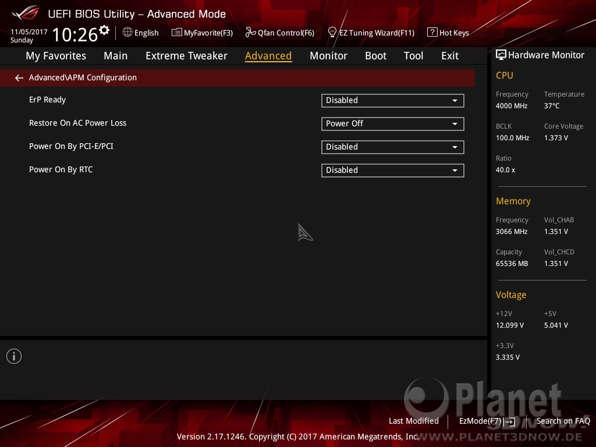Click Last Modified button
Image resolution: width=596 pixels, height=447 pixels.
click(x=414, y=421)
